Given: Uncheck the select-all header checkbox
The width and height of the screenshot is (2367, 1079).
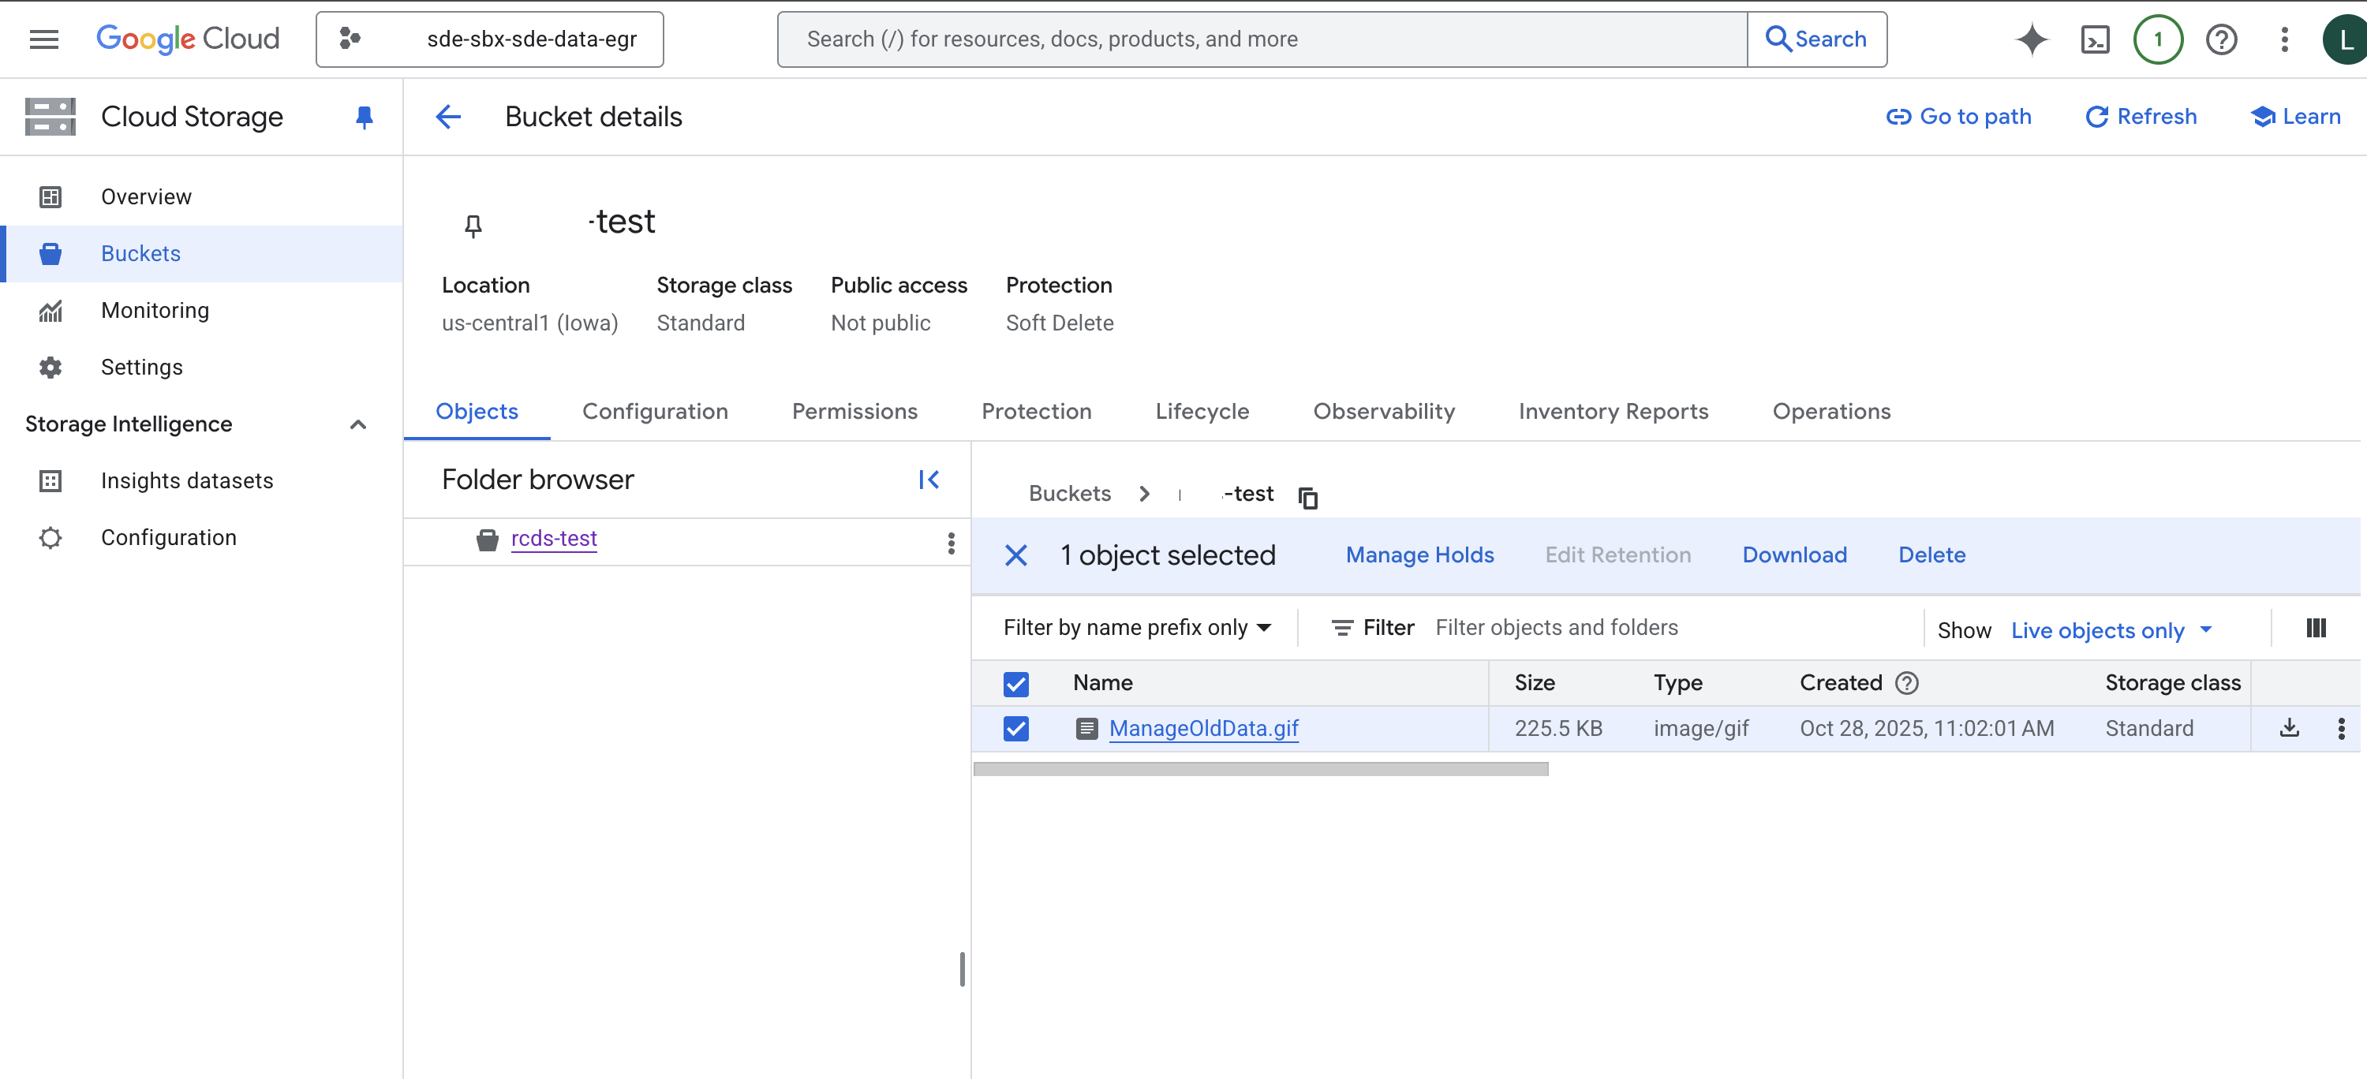Looking at the screenshot, I should 1015,683.
